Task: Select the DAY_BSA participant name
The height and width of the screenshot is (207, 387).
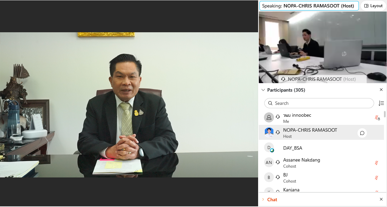Action: pyautogui.click(x=293, y=148)
